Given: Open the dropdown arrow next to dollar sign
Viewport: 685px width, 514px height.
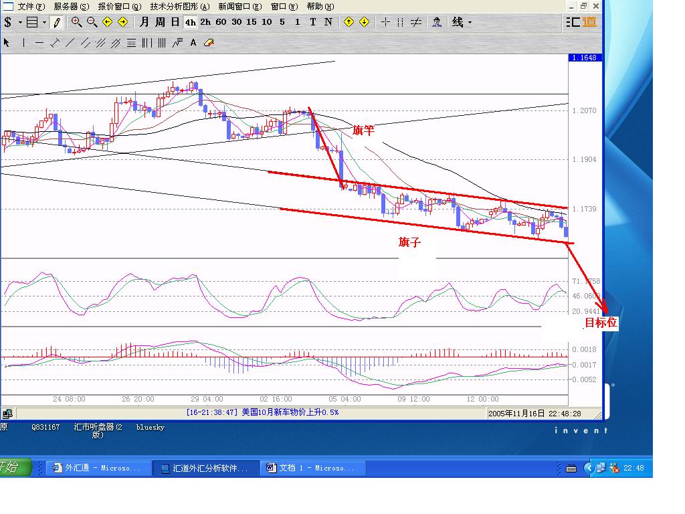Looking at the screenshot, I should (x=19, y=22).
